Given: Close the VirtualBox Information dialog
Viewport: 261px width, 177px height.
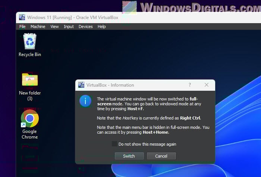Looking at the screenshot, I should pos(207,85).
